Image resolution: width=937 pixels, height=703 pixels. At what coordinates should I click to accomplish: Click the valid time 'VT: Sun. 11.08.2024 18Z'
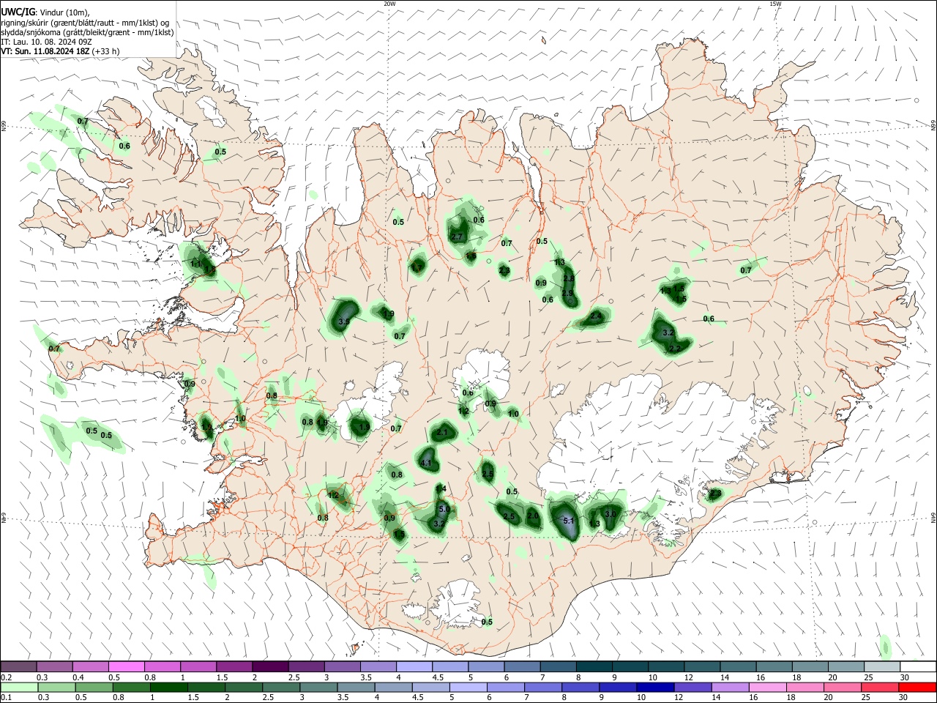[x=45, y=51]
